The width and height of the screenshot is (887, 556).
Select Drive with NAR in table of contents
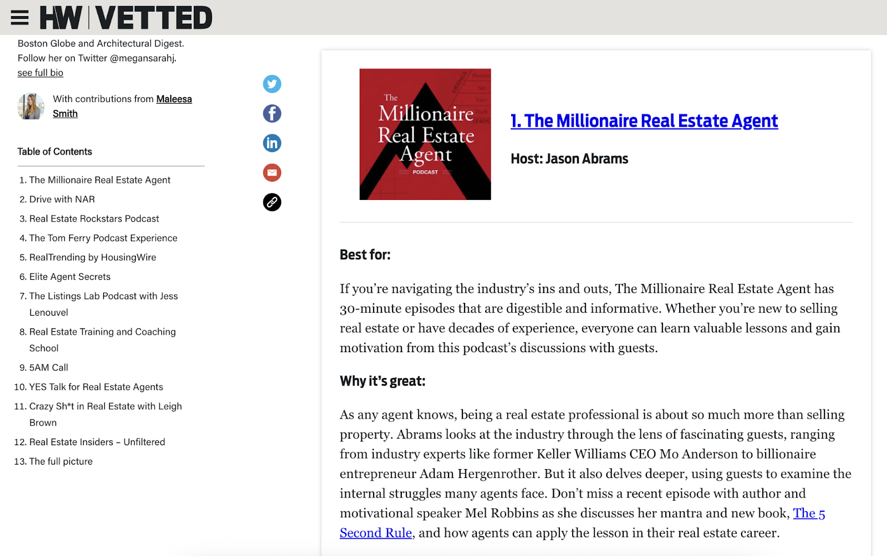pos(62,199)
